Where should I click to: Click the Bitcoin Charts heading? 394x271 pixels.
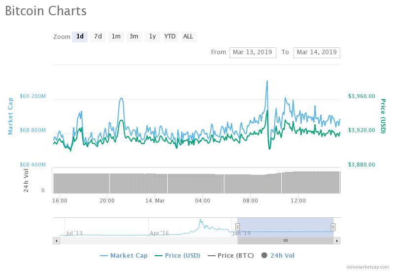click(x=46, y=11)
